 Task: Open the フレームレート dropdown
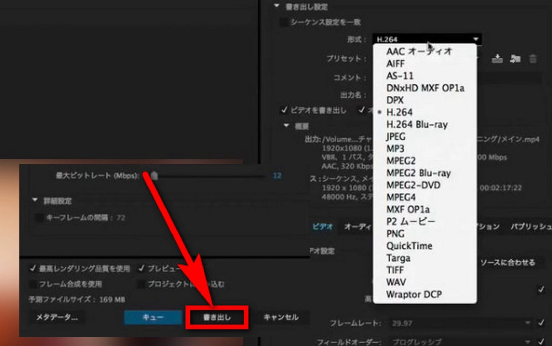click(528, 323)
